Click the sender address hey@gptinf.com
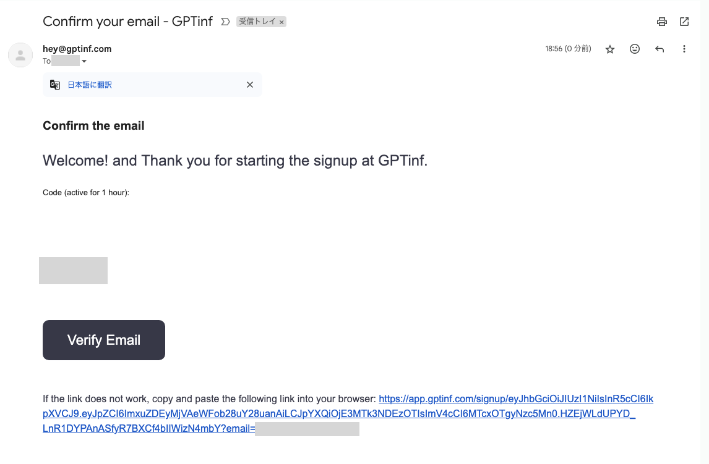709x464 pixels. [77, 49]
